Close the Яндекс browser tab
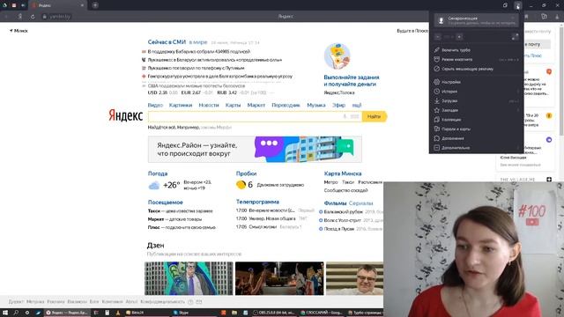 pos(82,5)
